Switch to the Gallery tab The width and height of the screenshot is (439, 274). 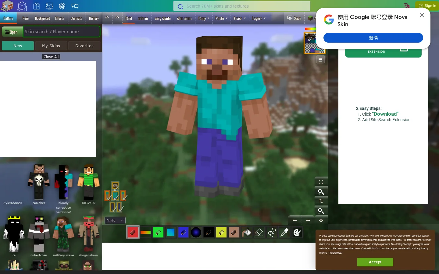click(x=9, y=18)
